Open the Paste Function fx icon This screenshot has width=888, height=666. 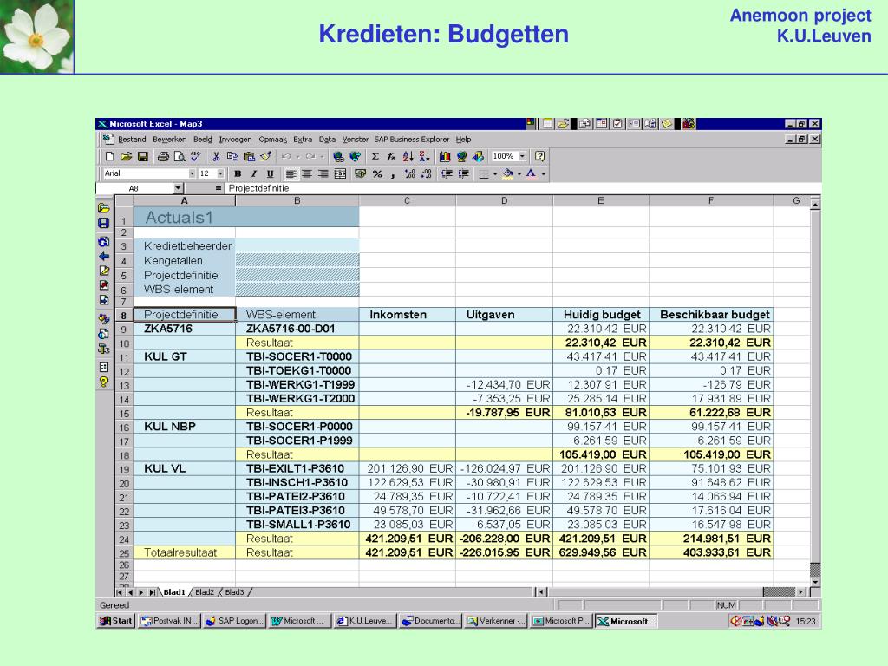click(x=391, y=156)
